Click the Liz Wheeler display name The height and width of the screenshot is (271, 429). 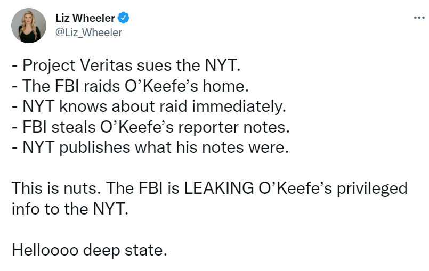pyautogui.click(x=85, y=18)
